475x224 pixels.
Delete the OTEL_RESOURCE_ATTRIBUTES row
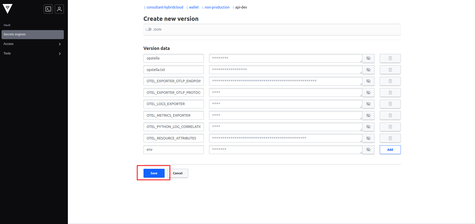click(390, 138)
